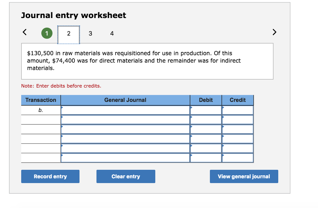Click Debit field in row b.
Viewport: 318px width, 208px height.
pyautogui.click(x=206, y=110)
